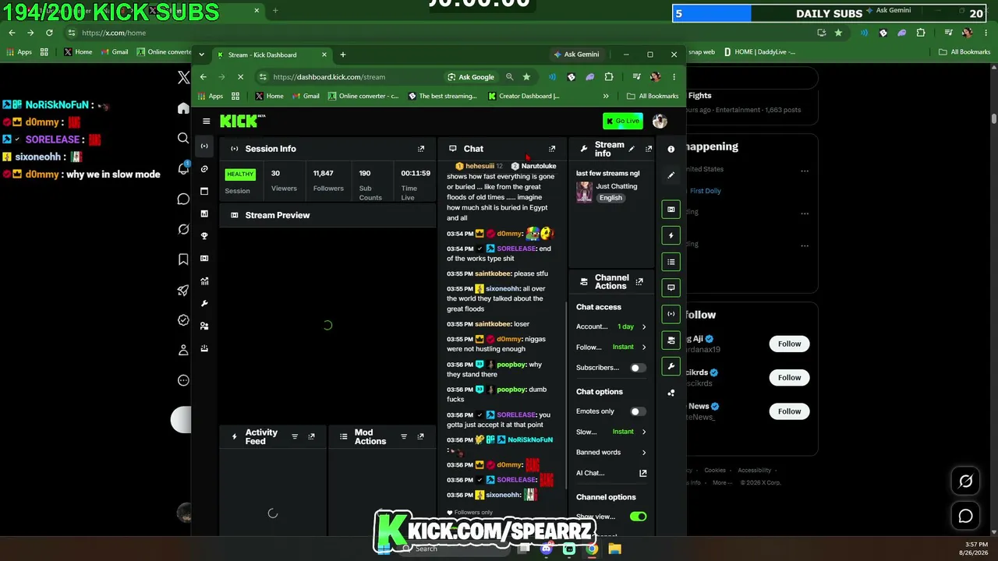Open Discord from the Windows taskbar
The image size is (998, 561).
coord(547,549)
